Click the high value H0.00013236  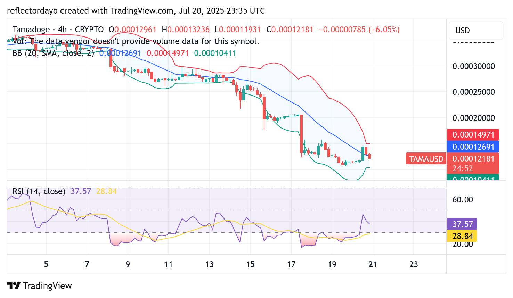(186, 30)
